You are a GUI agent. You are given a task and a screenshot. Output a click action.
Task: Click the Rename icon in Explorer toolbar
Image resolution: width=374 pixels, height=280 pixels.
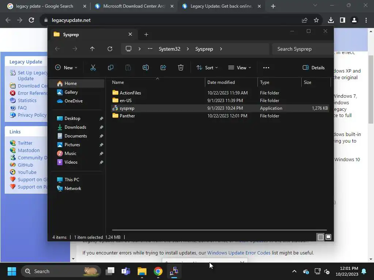click(x=145, y=67)
